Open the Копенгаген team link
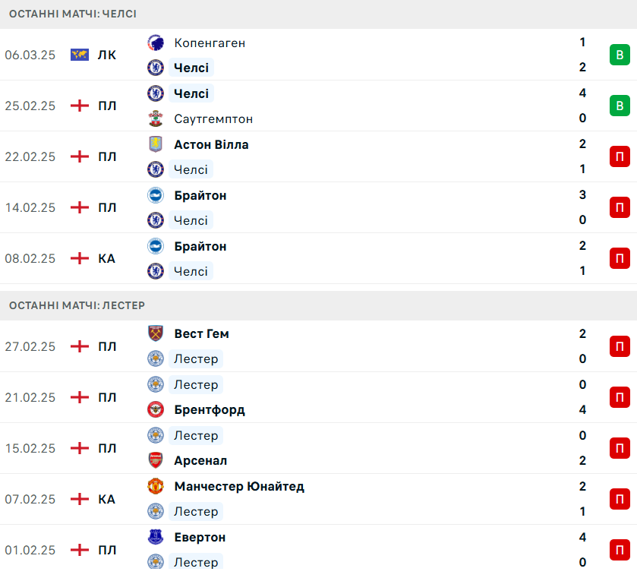Screen dimensions: 637x581 [x=210, y=43]
